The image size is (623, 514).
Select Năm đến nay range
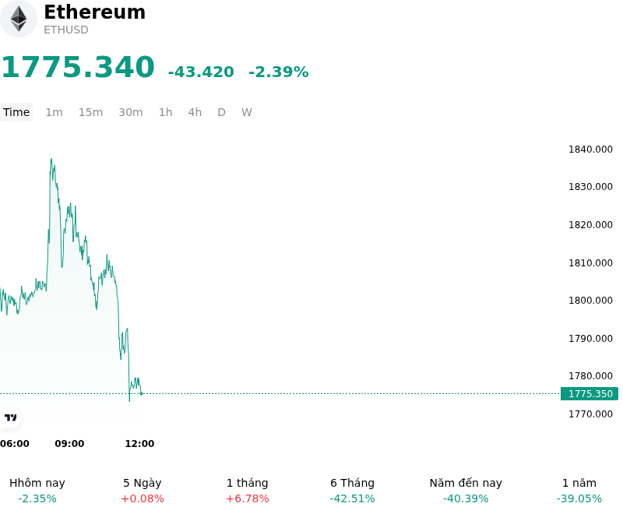[466, 491]
